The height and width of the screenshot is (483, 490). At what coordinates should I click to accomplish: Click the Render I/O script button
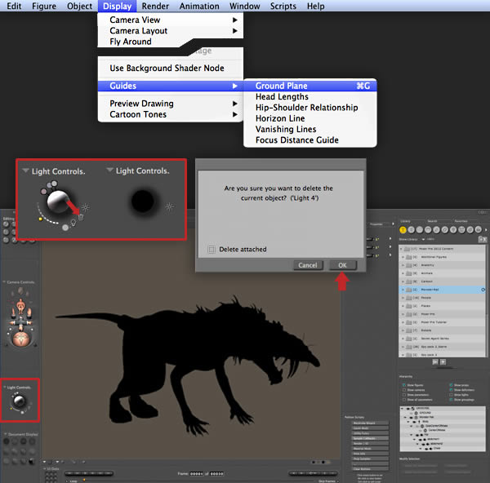click(x=371, y=443)
